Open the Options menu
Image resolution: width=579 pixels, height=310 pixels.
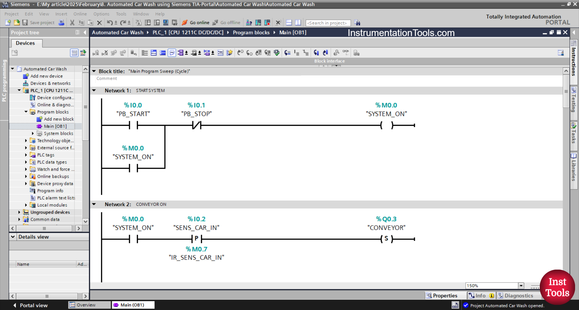tap(101, 14)
